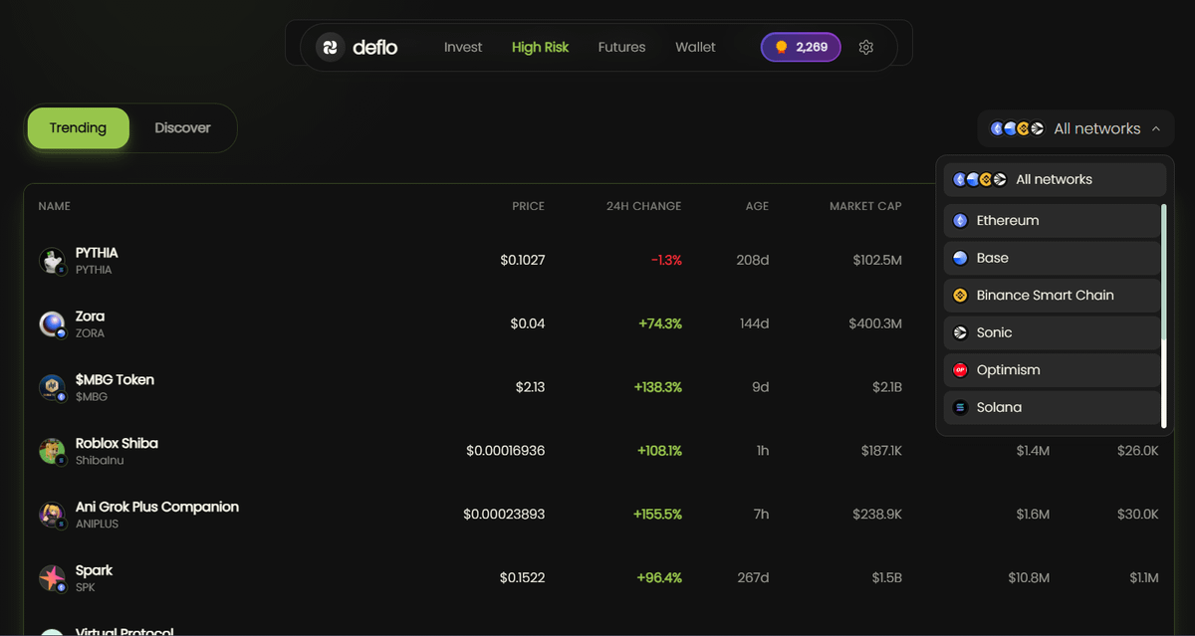Filter by Sonic network
Image resolution: width=1195 pixels, height=636 pixels.
coord(1052,332)
